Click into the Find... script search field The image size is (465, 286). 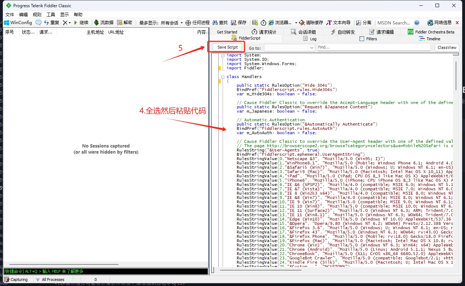[x=374, y=47]
